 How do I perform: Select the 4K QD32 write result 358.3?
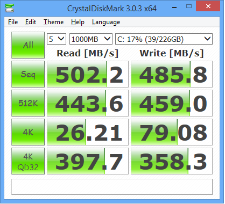(x=172, y=161)
